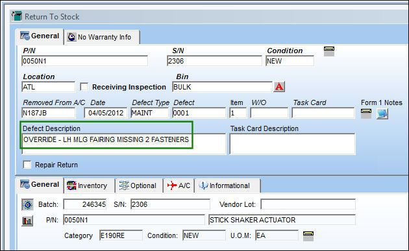Open the No Warranty Info tab
Image resolution: width=409 pixels, height=251 pixels.
(x=102, y=37)
